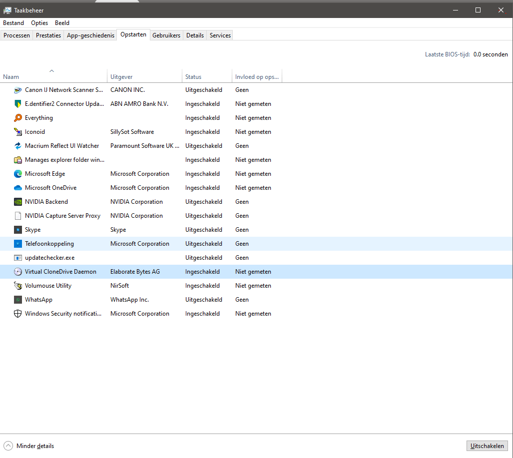Click 'Elaborate Bytes AG' publisher cell
513x458 pixels.
click(135, 272)
